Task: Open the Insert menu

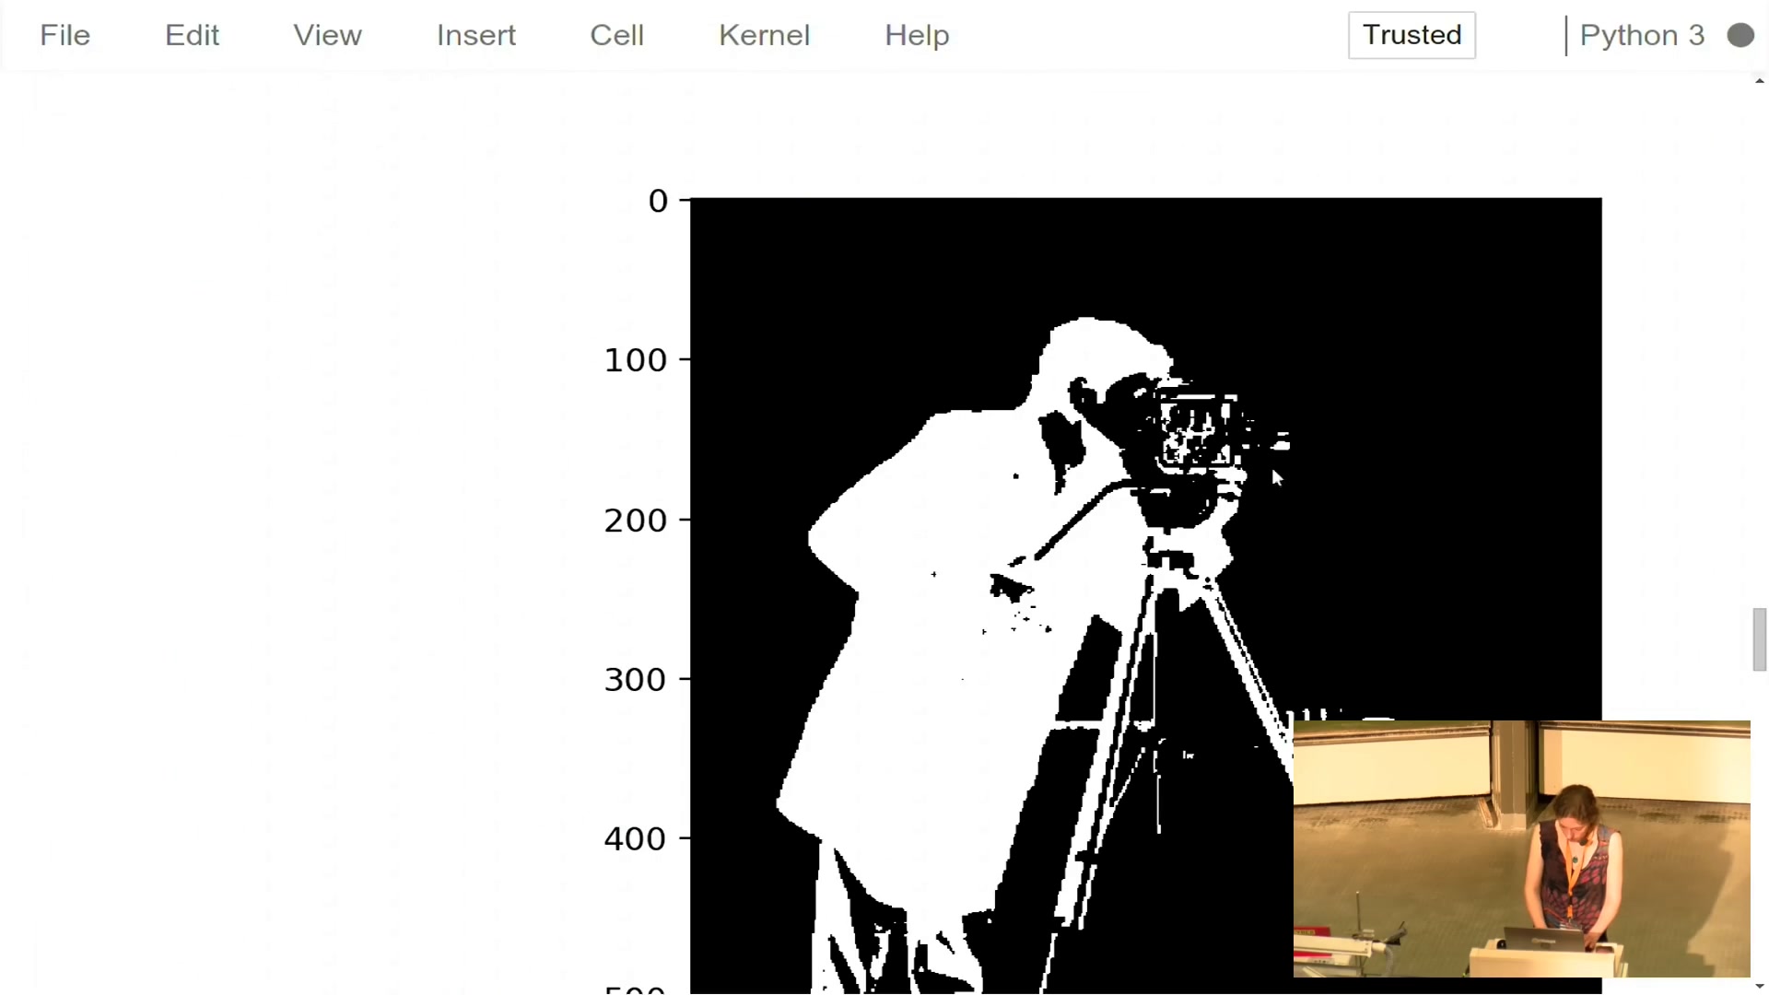Action: pyautogui.click(x=475, y=35)
